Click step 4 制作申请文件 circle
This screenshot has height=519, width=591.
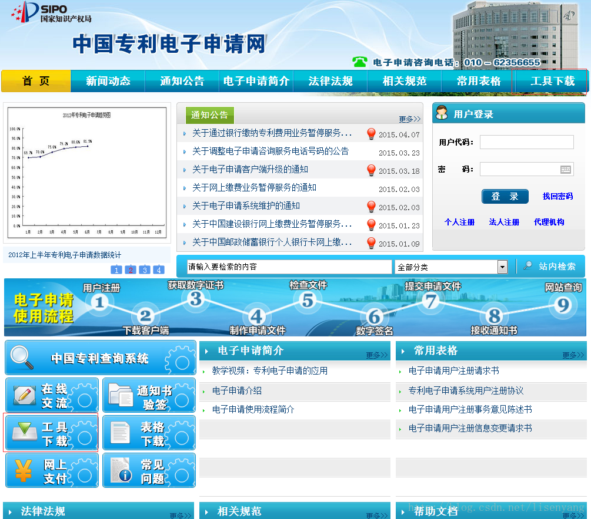click(256, 316)
